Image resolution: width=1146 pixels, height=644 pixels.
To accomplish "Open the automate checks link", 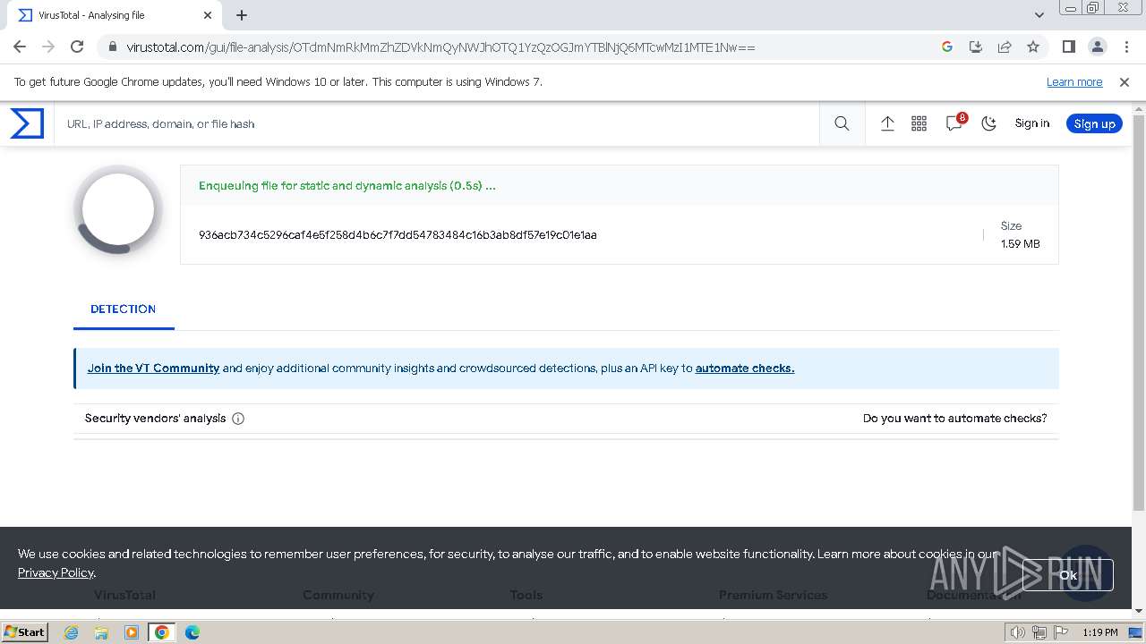I will 745,368.
